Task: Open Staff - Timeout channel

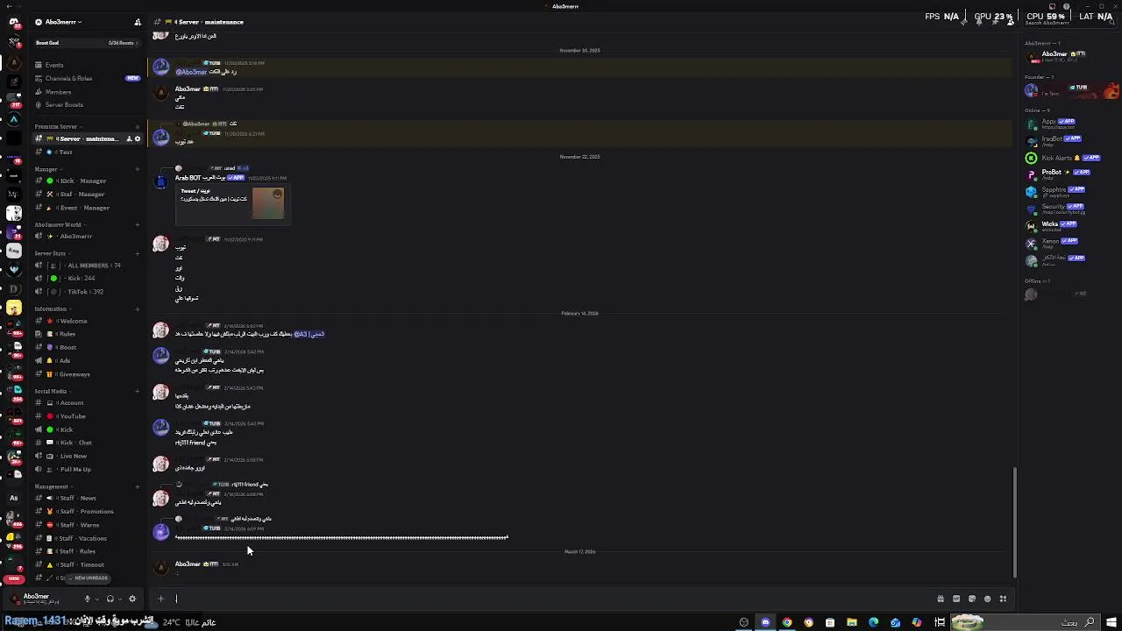Action: 86,564
